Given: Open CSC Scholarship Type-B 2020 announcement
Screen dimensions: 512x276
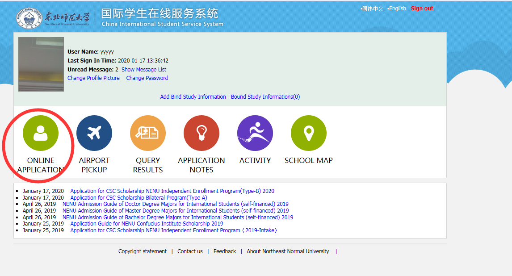Looking at the screenshot, I should point(172,191).
